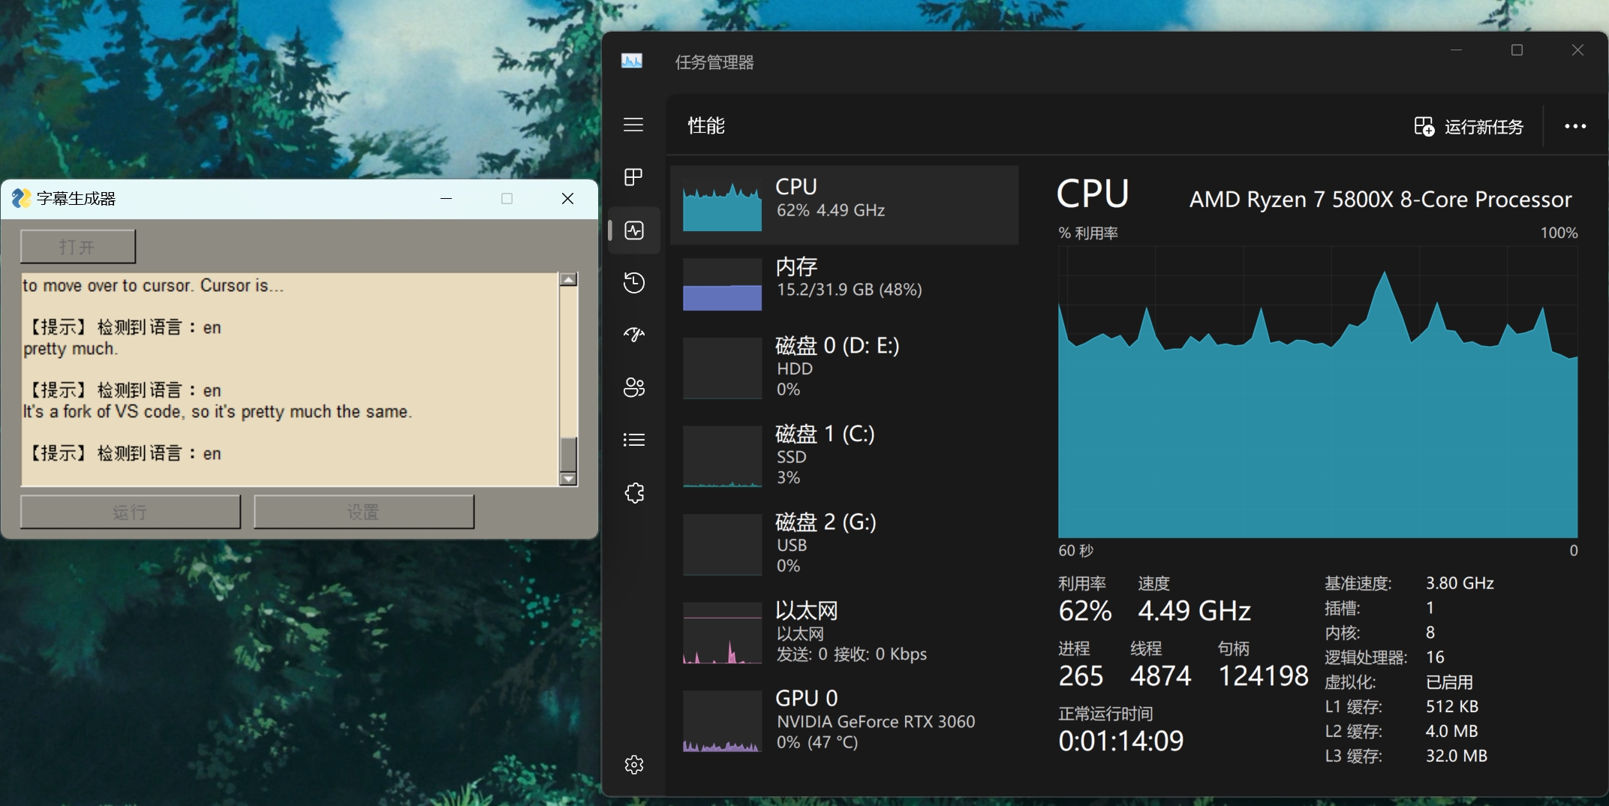Select the 内存 memory entry
Image resolution: width=1609 pixels, height=806 pixels.
tap(844, 284)
